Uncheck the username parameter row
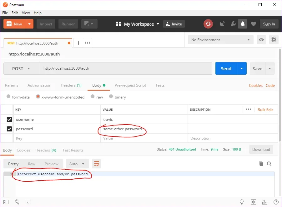 point(8,119)
